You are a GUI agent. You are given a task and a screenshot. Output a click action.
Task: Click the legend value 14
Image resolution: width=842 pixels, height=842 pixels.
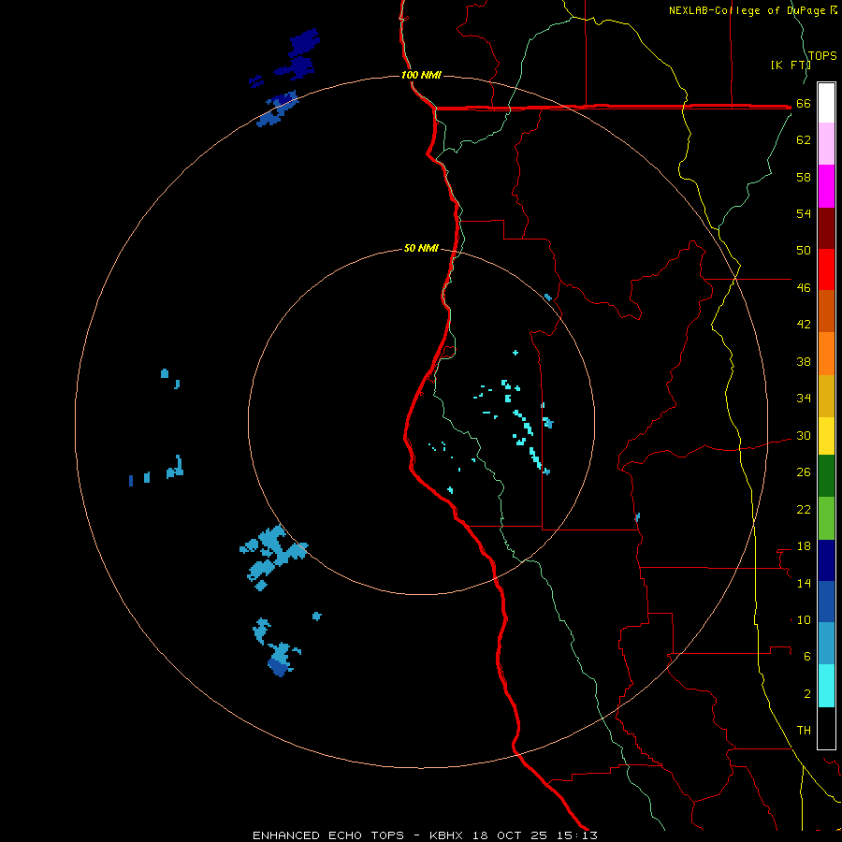[804, 583]
